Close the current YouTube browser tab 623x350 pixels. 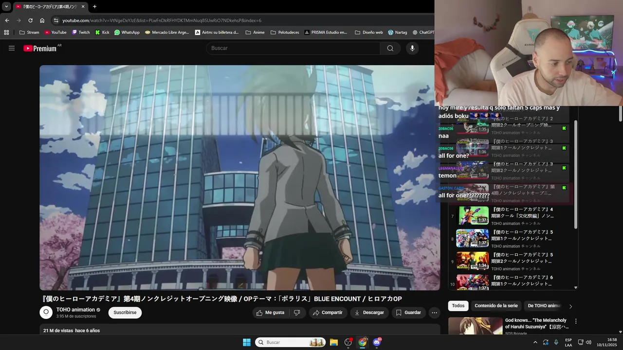(x=83, y=7)
